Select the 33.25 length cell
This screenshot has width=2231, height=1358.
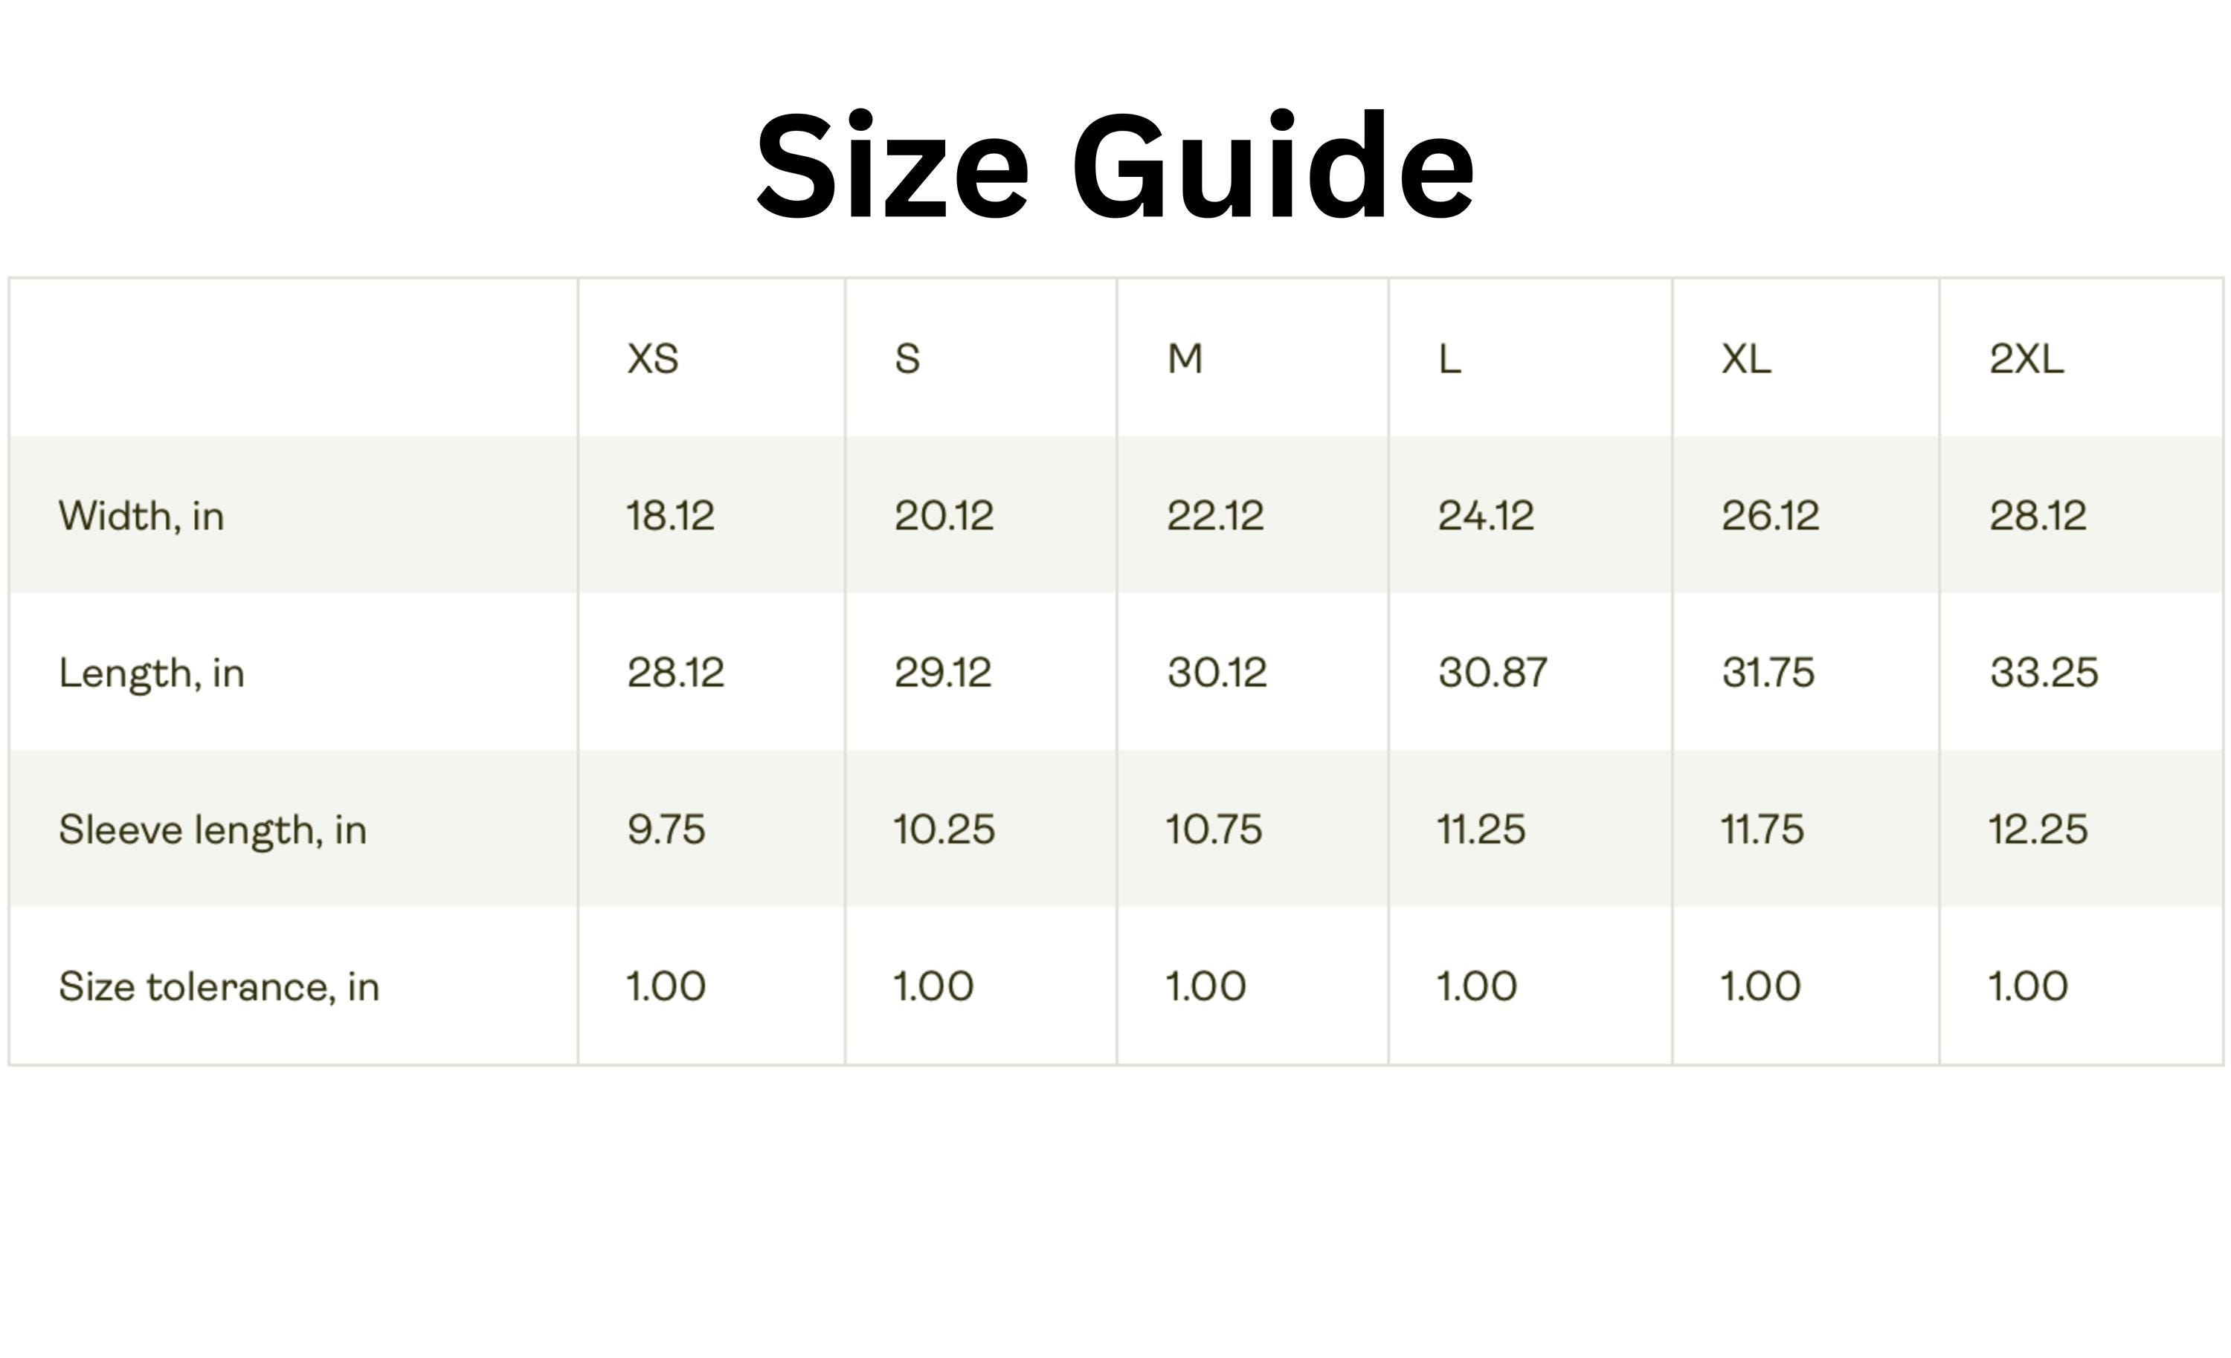click(2044, 672)
